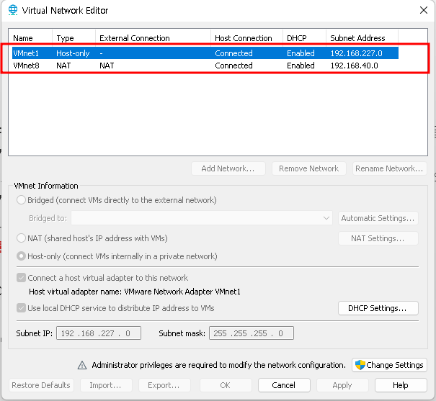This screenshot has width=436, height=401.
Task: Click the DHCP column header
Action: 304,38
